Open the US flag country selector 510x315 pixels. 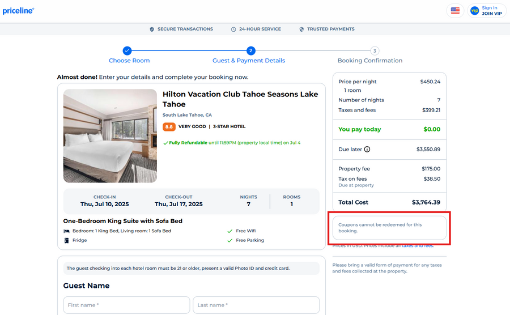455,11
